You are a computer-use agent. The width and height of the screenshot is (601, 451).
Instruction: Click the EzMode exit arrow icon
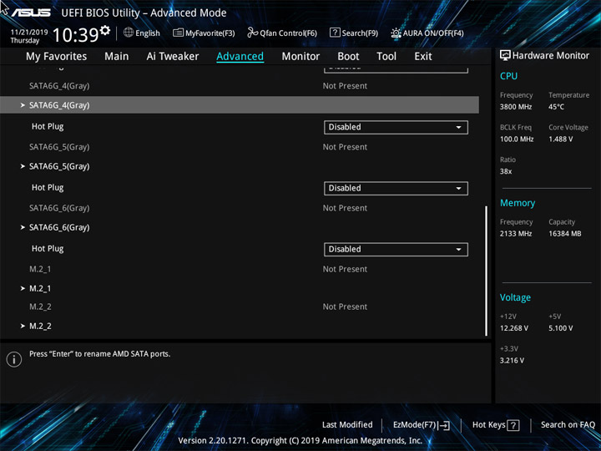tap(443, 425)
